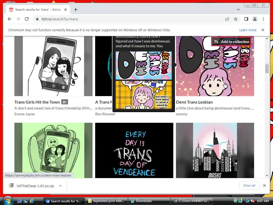Image resolution: width=273 pixels, height=205 pixels.
Task: Open the Learn more link
Action: (x=248, y=30)
